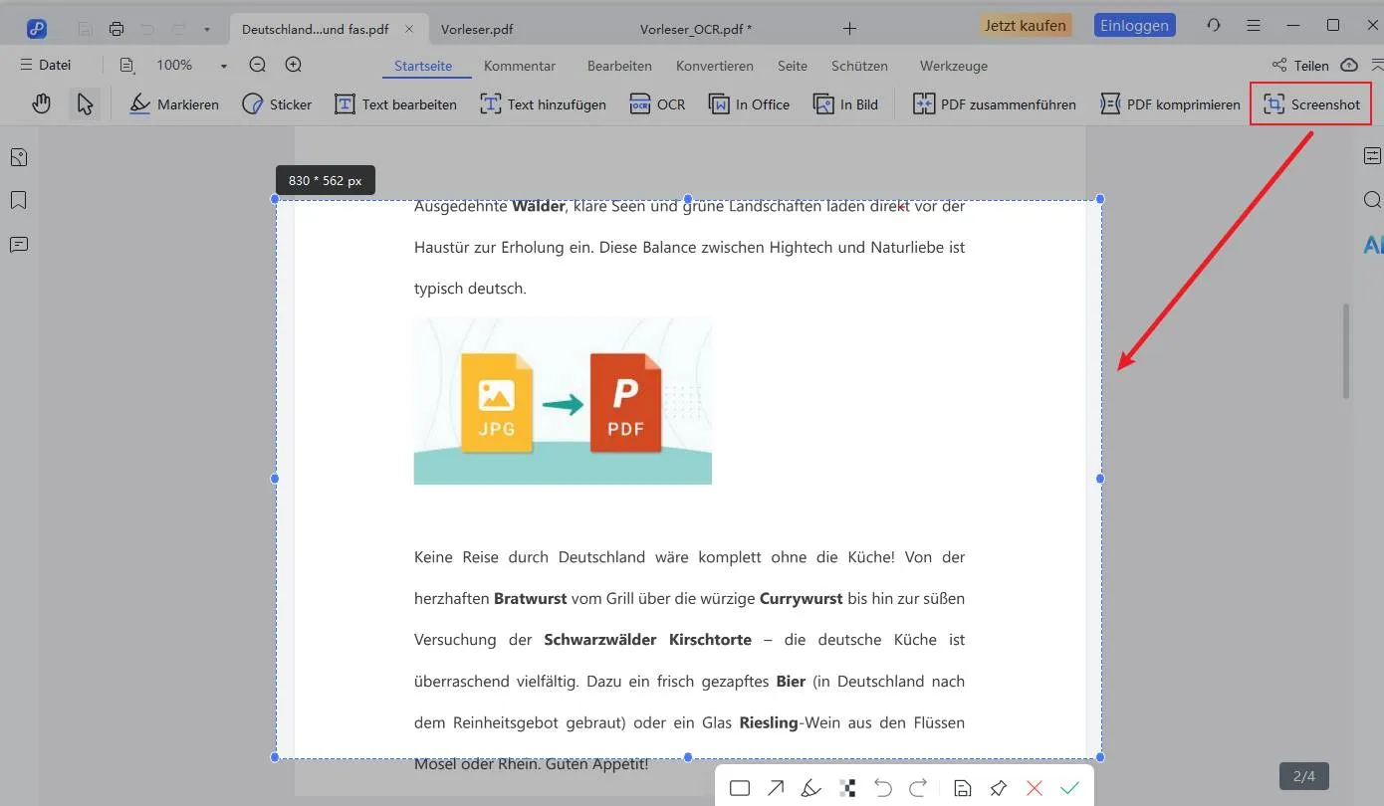Open the Bearbeiten ribbon tab
This screenshot has width=1384, height=806.
coord(619,66)
